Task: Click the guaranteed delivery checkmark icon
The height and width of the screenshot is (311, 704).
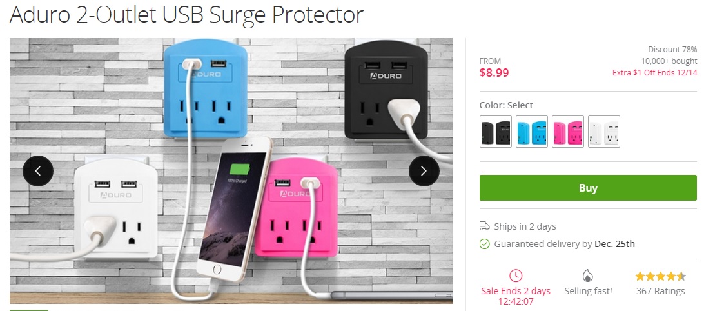Action: point(484,244)
